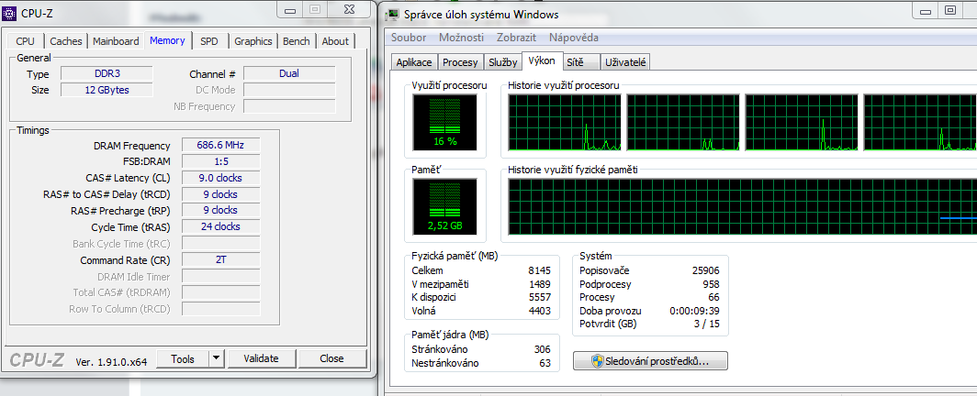Open the Graphics tab
The height and width of the screenshot is (396, 977).
[x=253, y=41]
